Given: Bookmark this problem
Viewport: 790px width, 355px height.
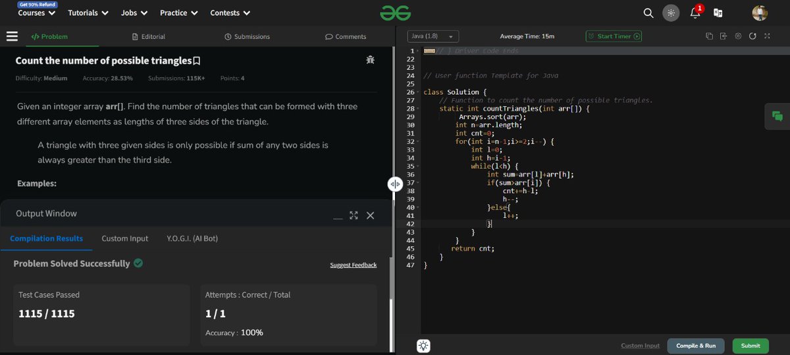Looking at the screenshot, I should point(196,61).
